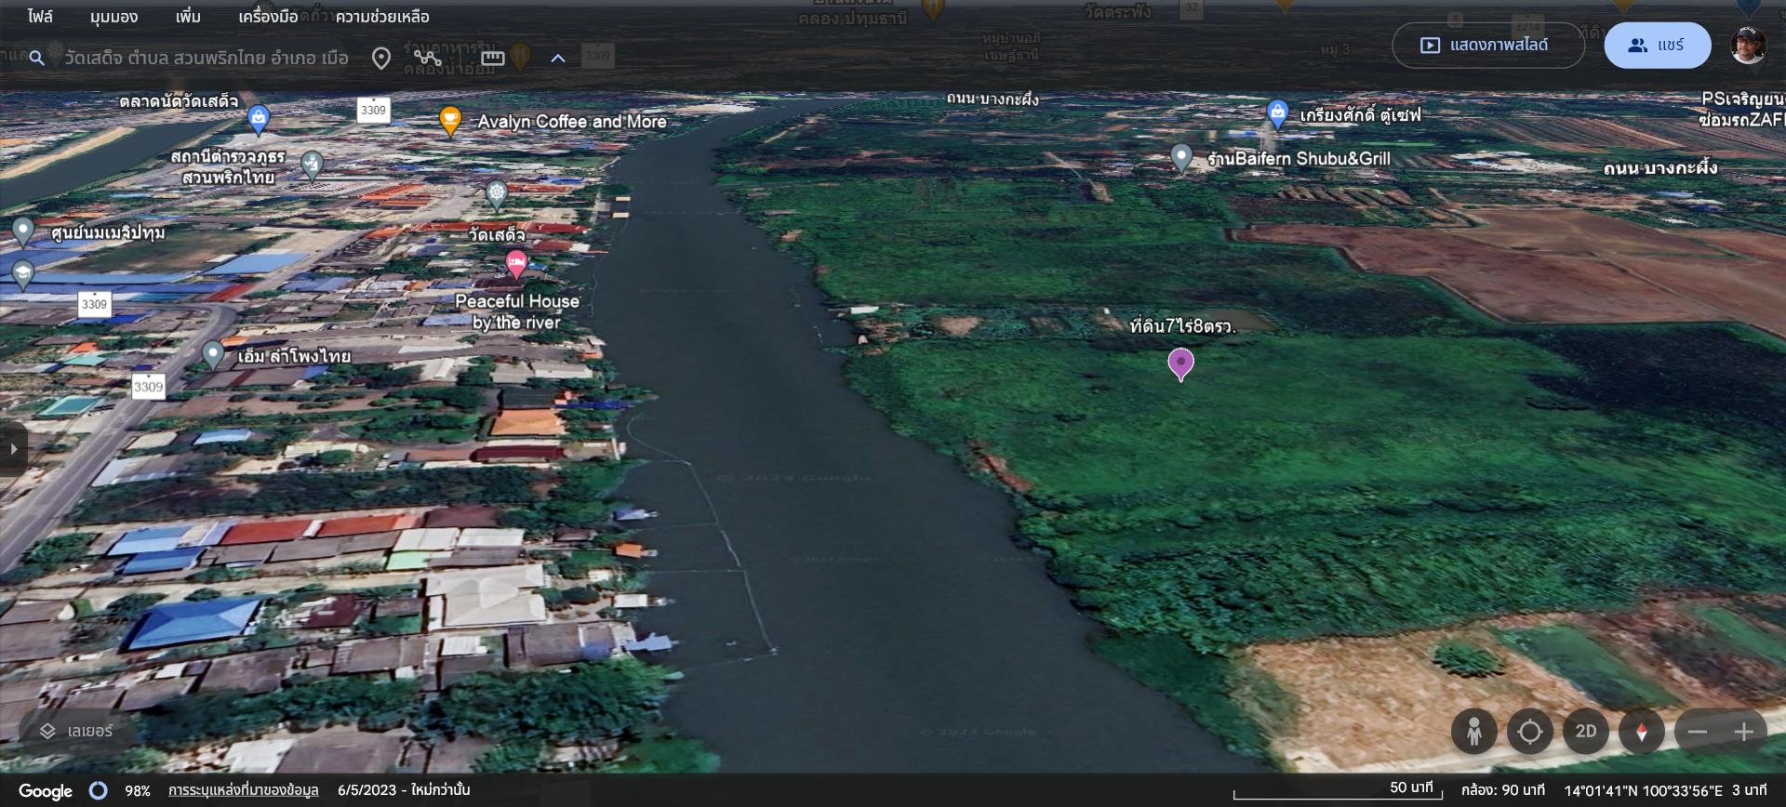Select the draw path or polygon tool
Screen dimensions: 1786x807
tap(427, 58)
